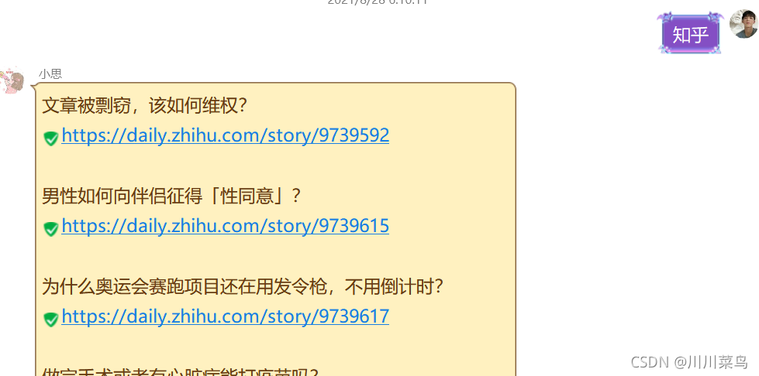Click the bubble tail near 小思's avatar
The image size is (759, 376).
point(33,87)
